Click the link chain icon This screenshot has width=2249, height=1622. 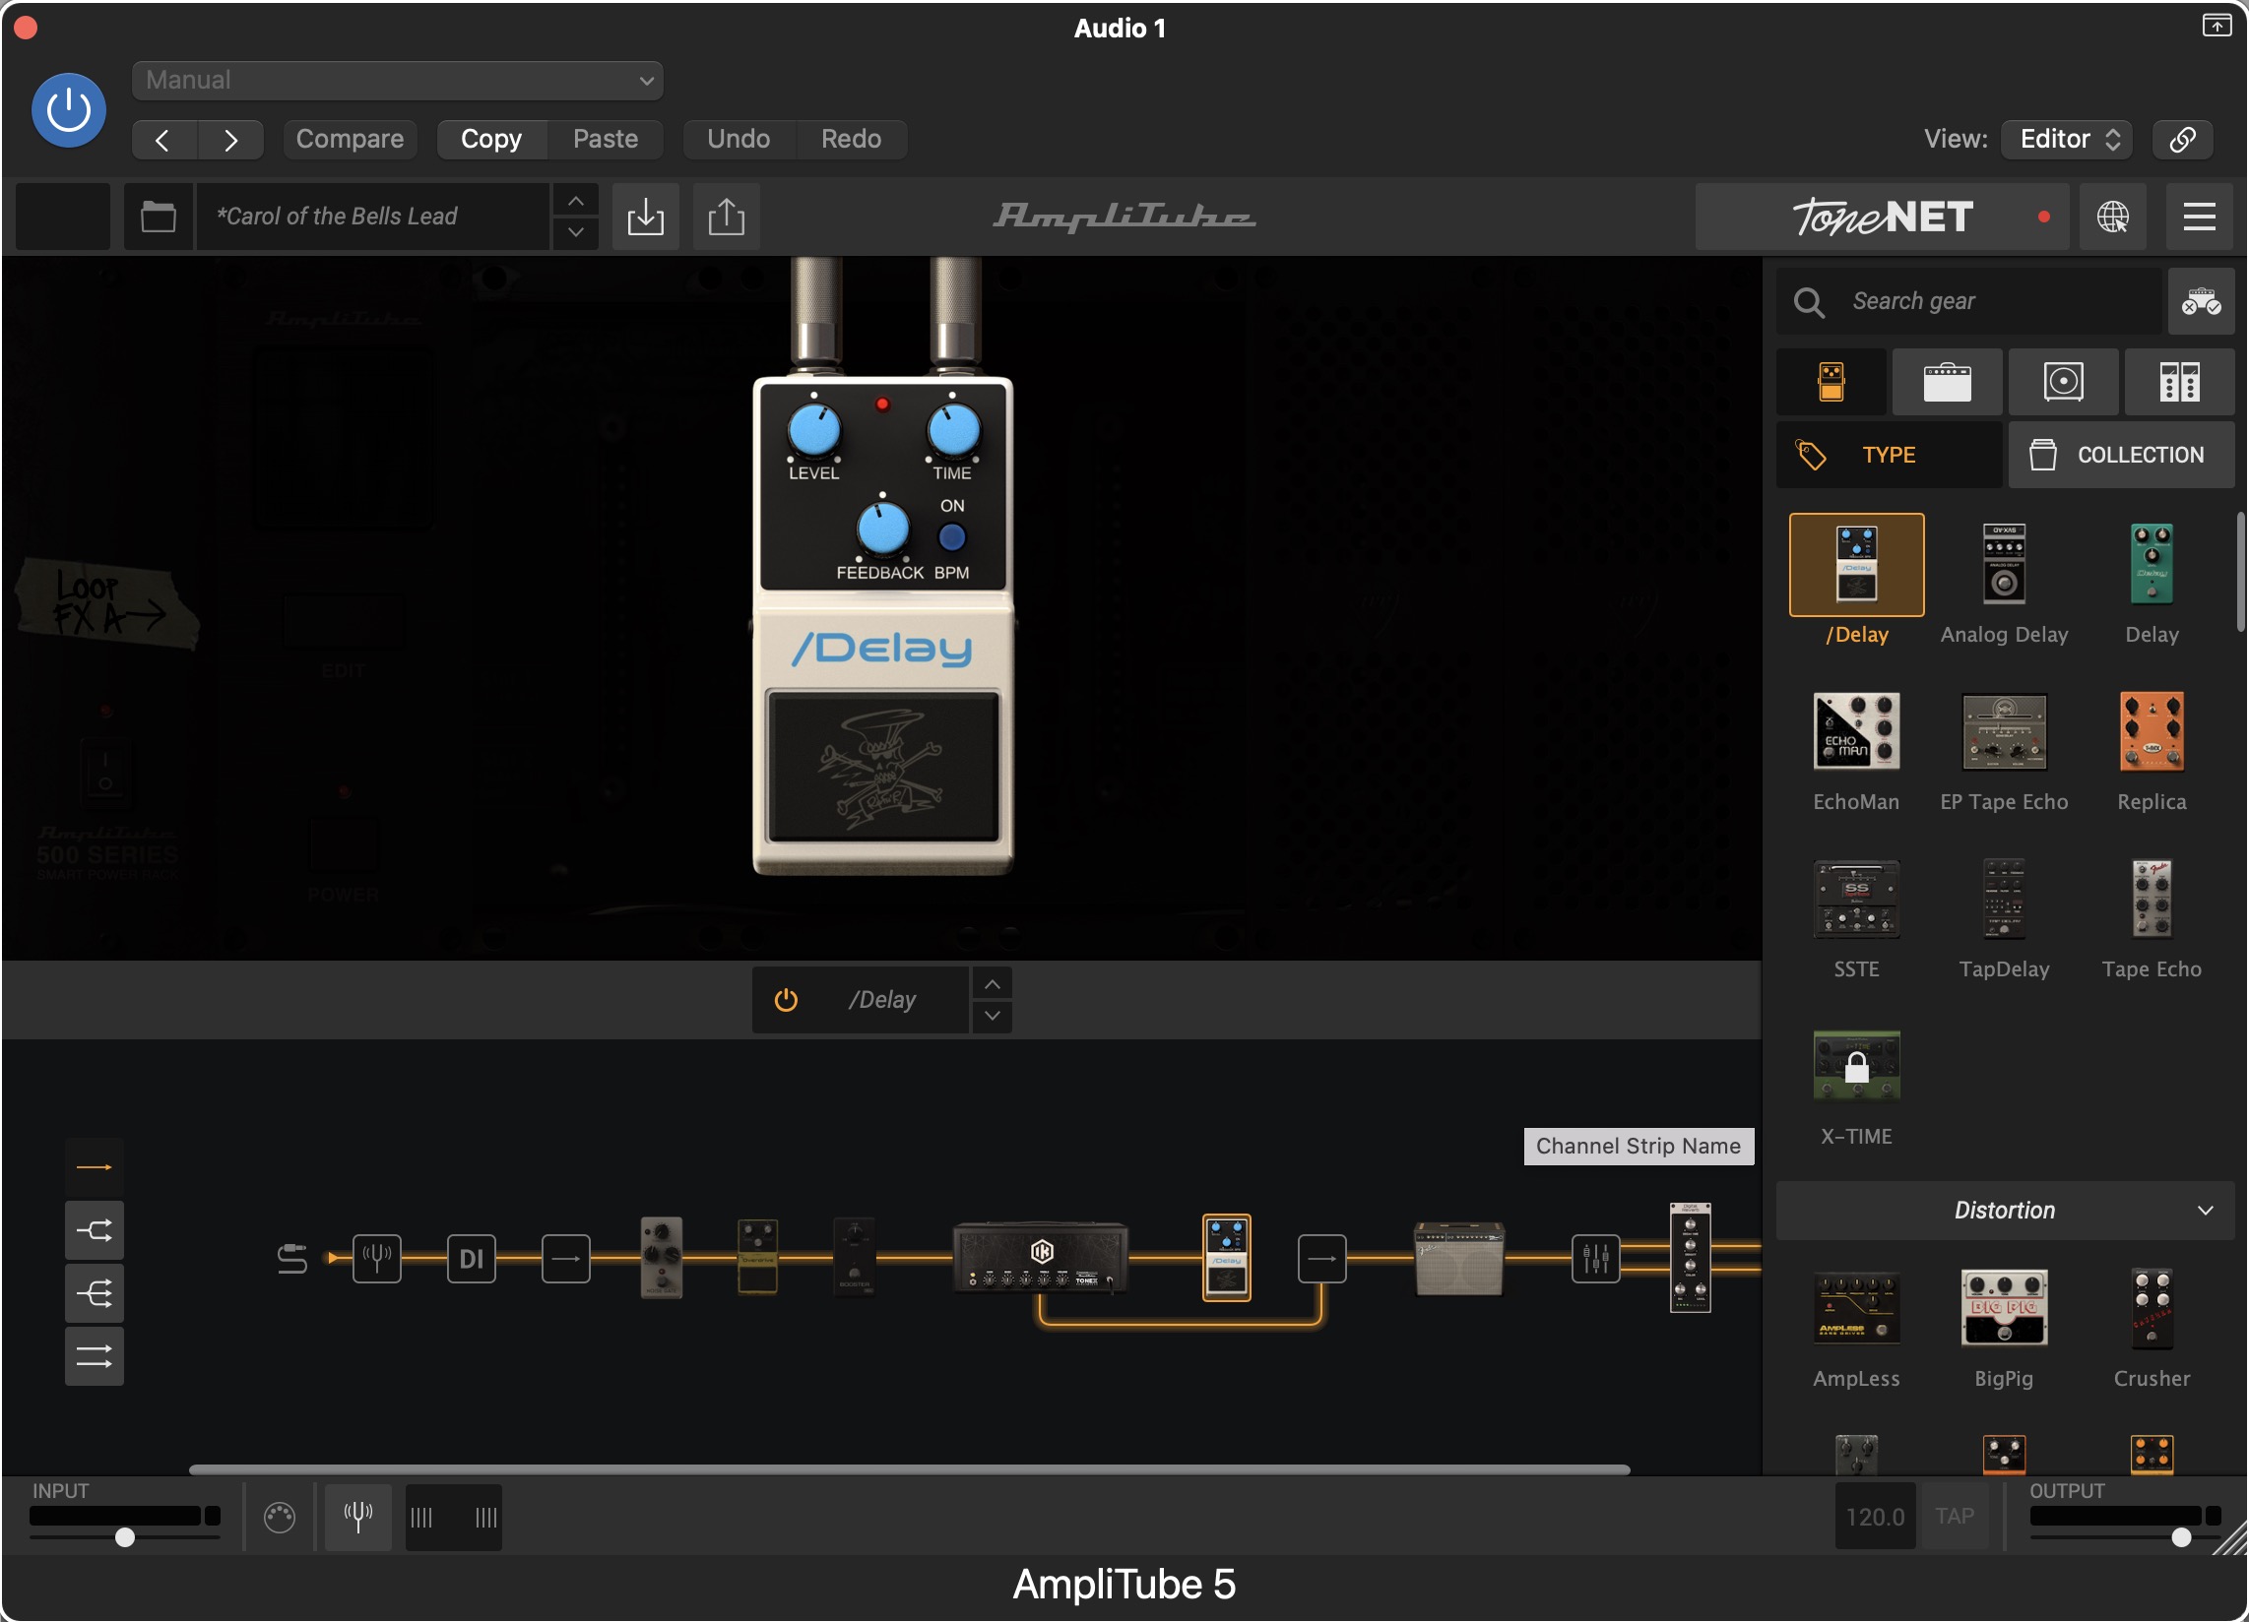click(2182, 139)
